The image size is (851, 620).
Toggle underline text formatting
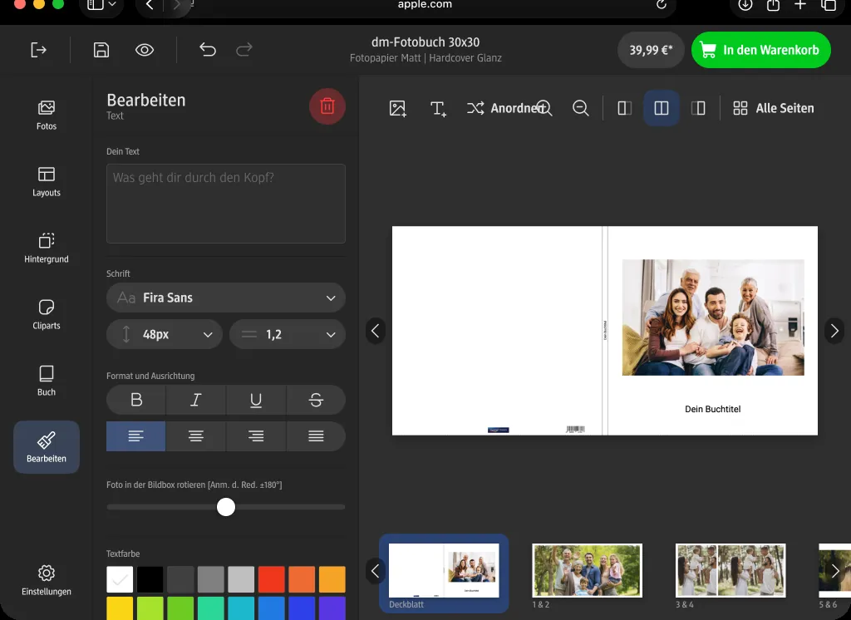(256, 400)
